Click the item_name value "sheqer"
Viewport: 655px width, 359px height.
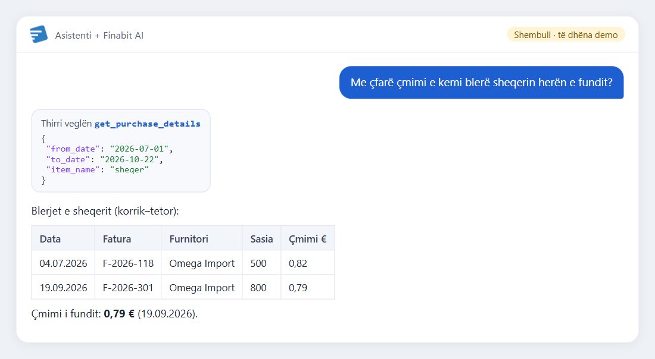(129, 170)
